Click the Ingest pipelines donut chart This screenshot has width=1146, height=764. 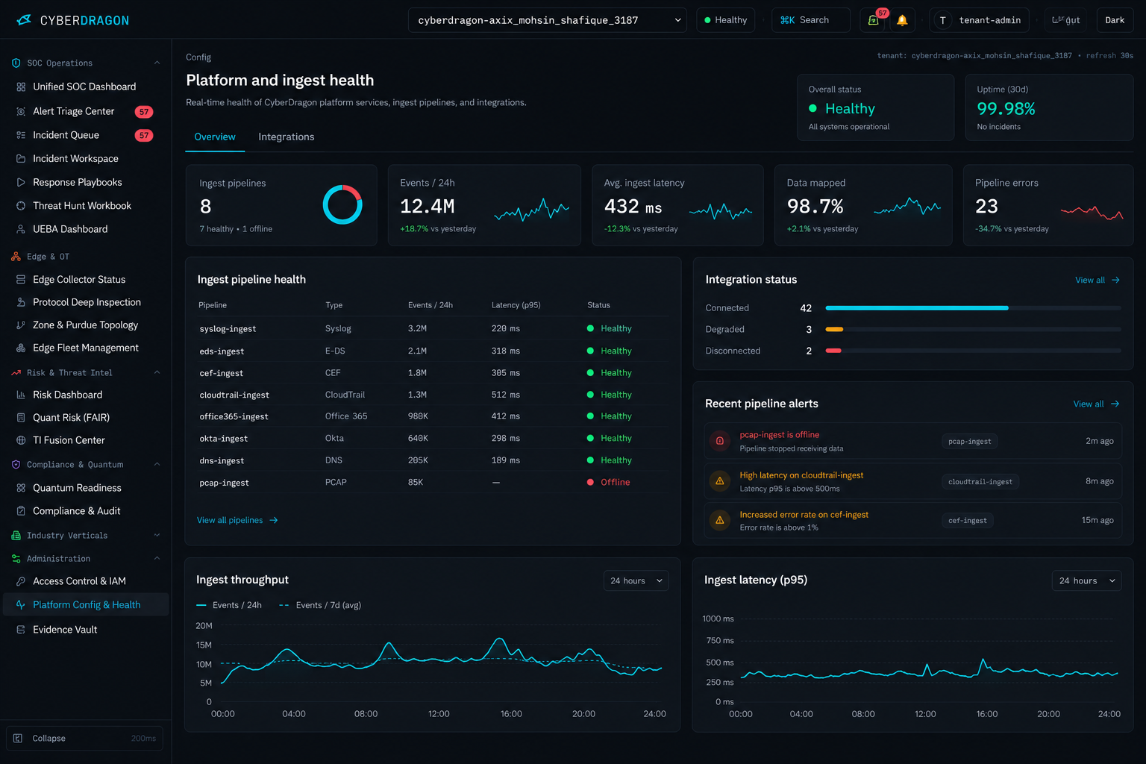[342, 204]
